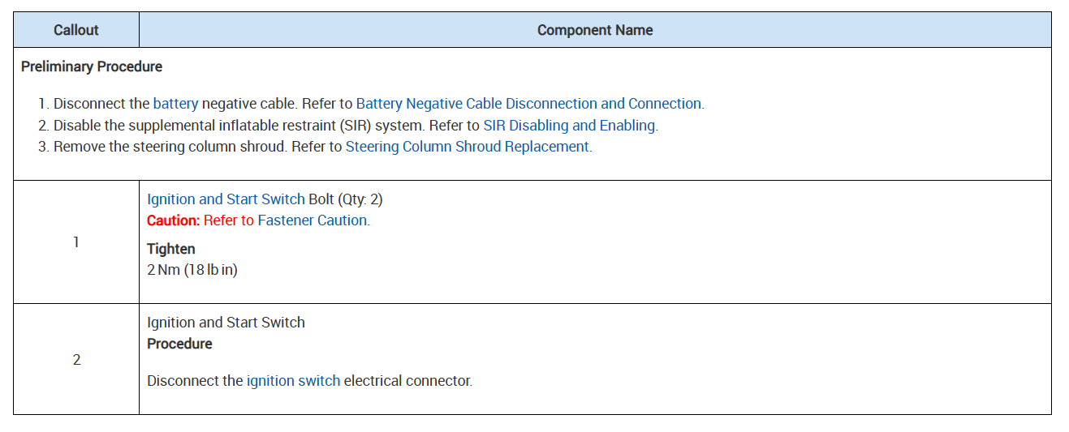The image size is (1069, 432).
Task: Click the blue Ignition and Start Switch link
Action: pos(226,199)
